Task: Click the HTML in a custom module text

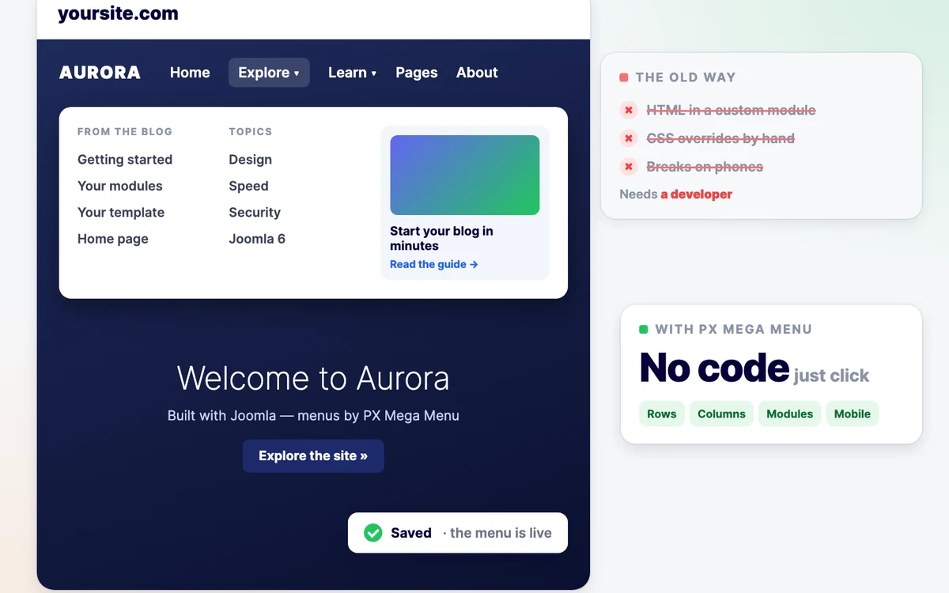Action: coord(731,110)
